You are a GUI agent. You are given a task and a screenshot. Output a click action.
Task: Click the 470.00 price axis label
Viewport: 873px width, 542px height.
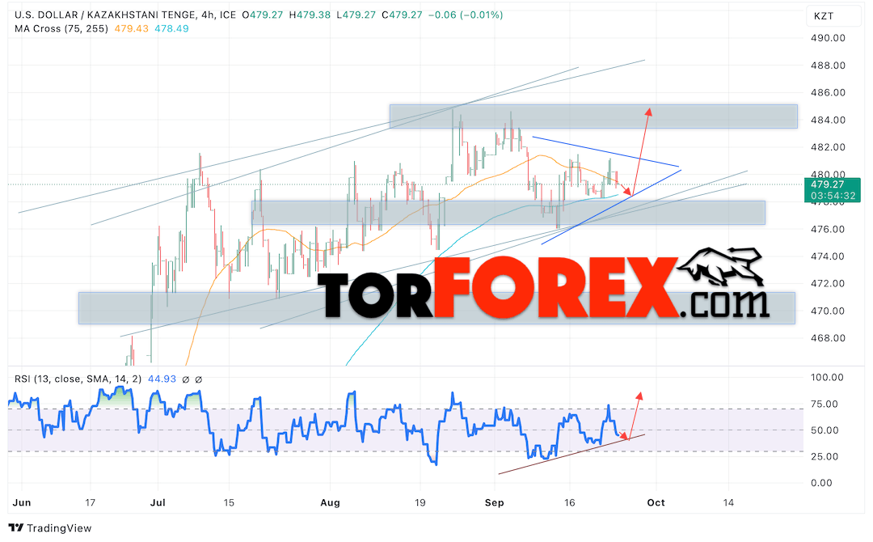[828, 311]
